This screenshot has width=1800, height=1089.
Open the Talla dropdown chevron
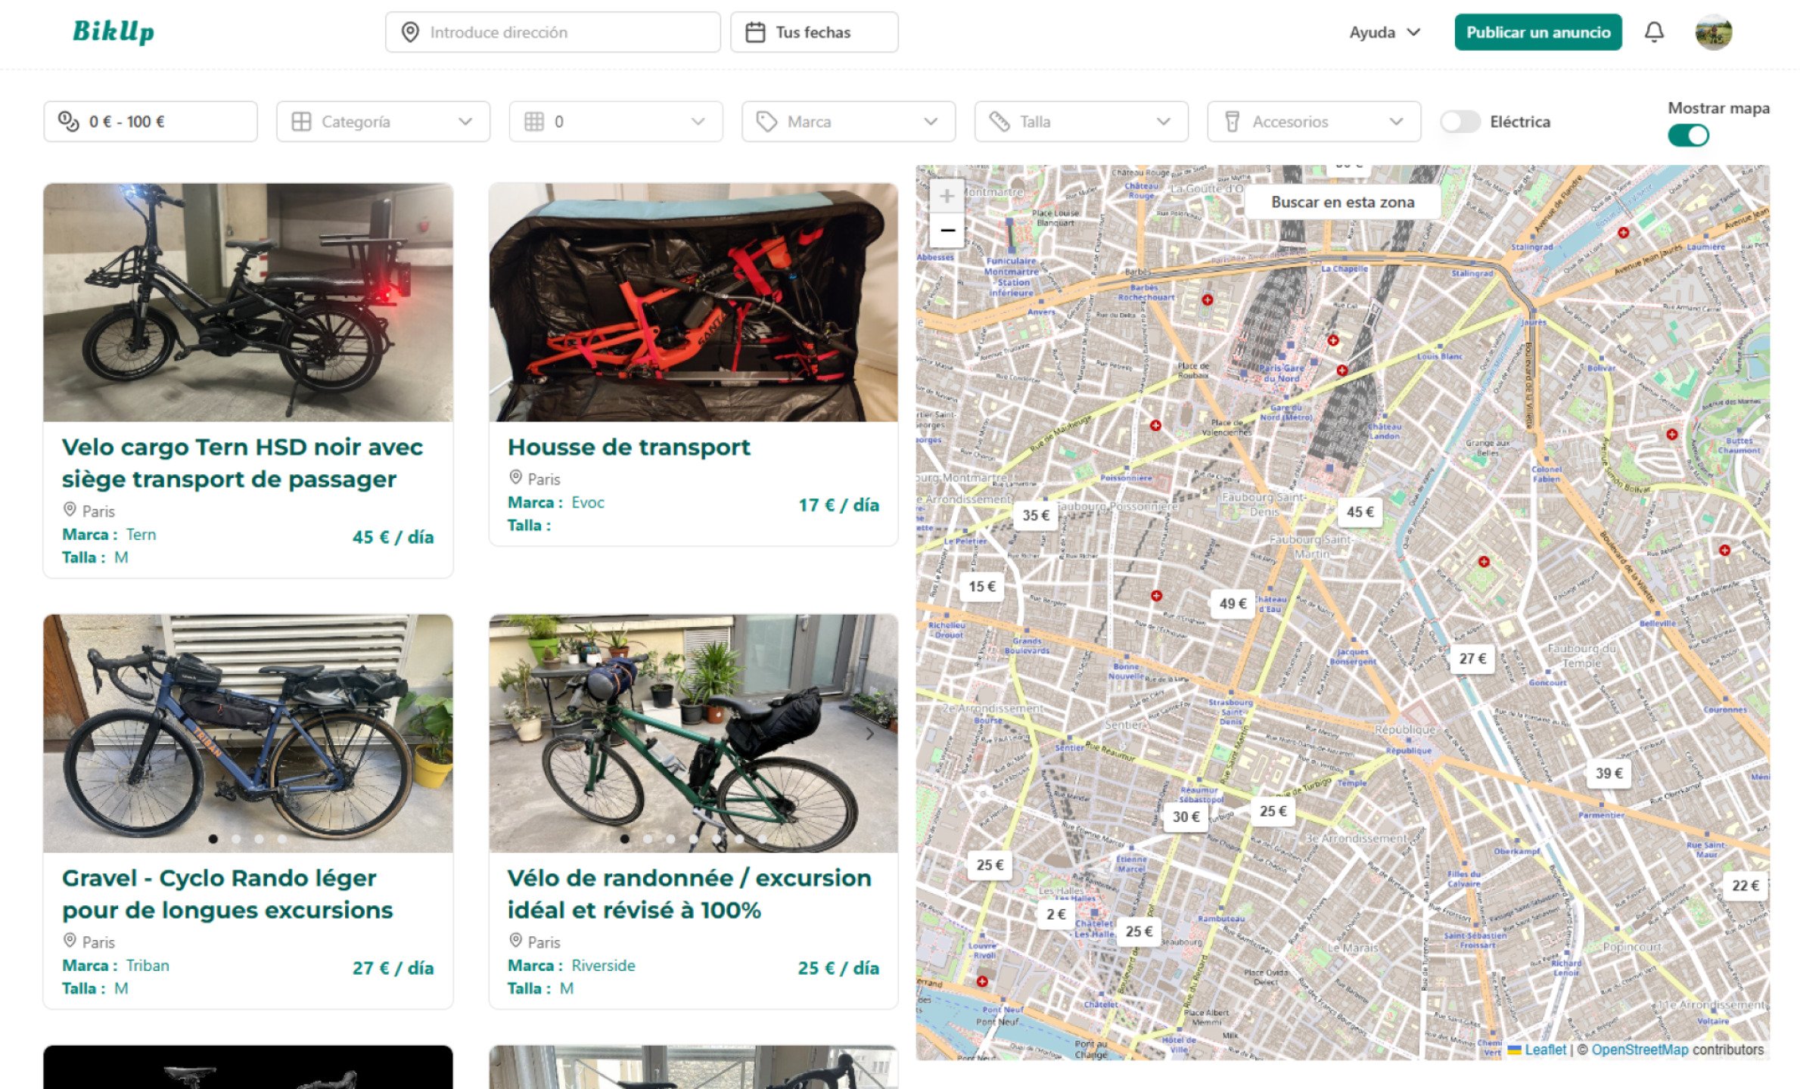[1164, 121]
